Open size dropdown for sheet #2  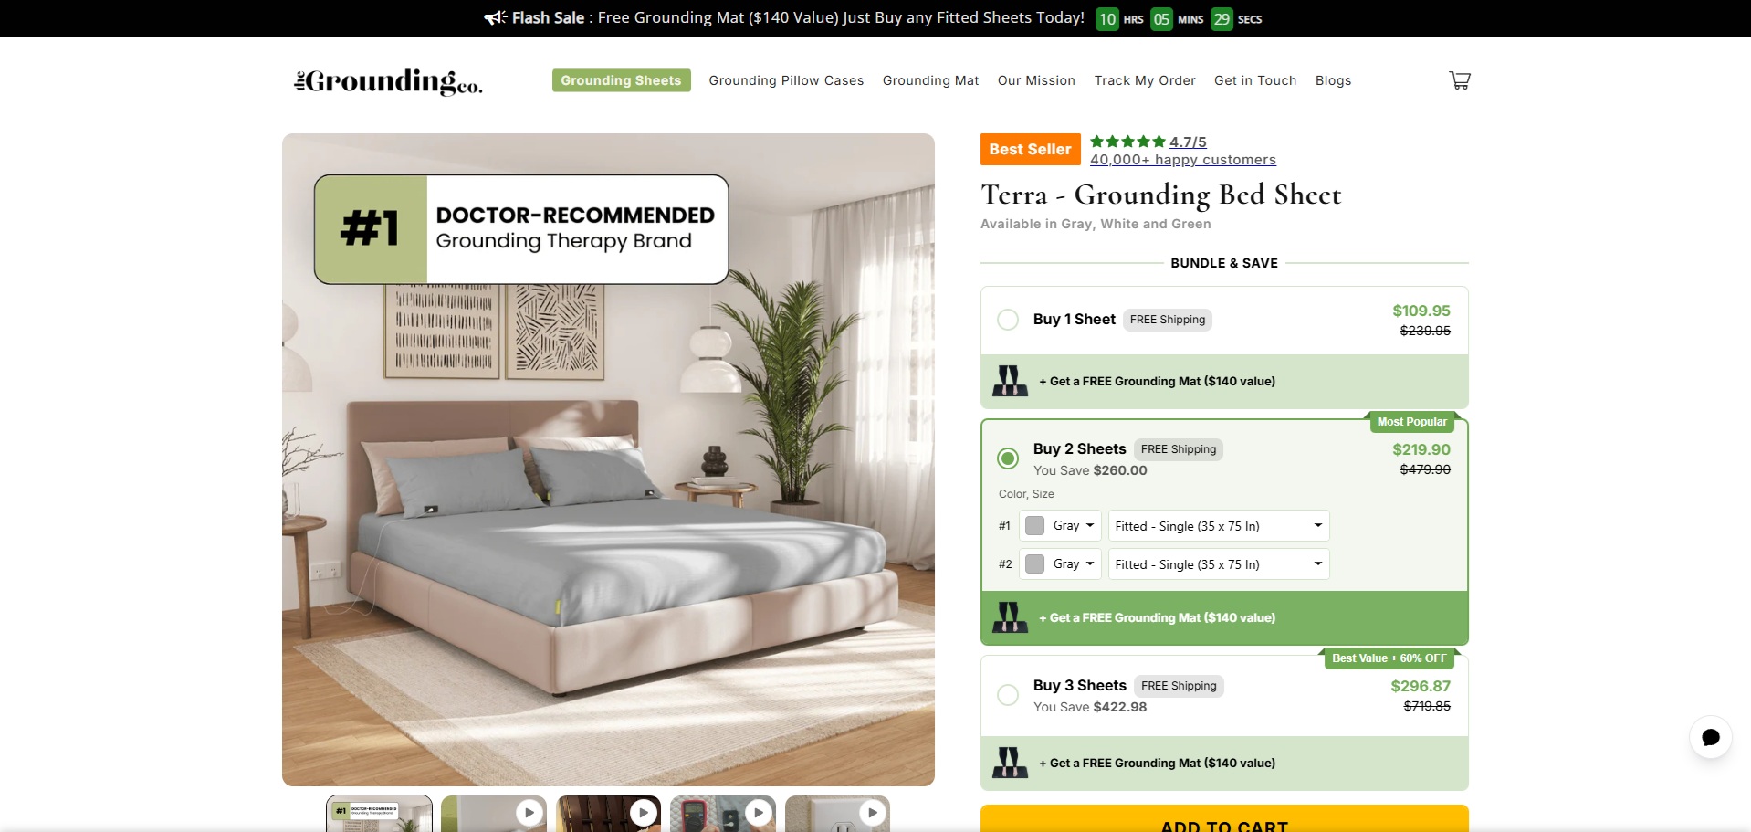(1219, 564)
